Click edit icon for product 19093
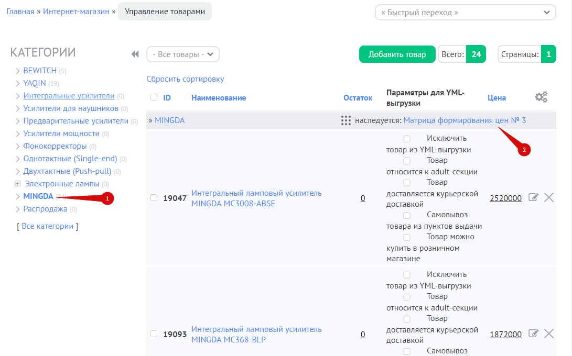 pyautogui.click(x=533, y=333)
